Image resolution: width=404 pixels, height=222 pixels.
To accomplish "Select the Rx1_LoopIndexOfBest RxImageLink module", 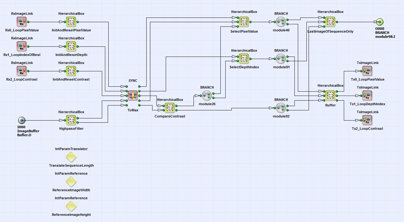I will click(x=22, y=46).
